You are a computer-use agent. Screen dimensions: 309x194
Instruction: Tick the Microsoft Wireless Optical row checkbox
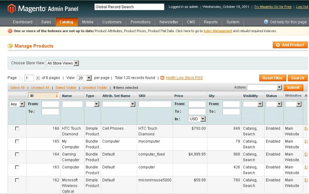tap(17, 180)
